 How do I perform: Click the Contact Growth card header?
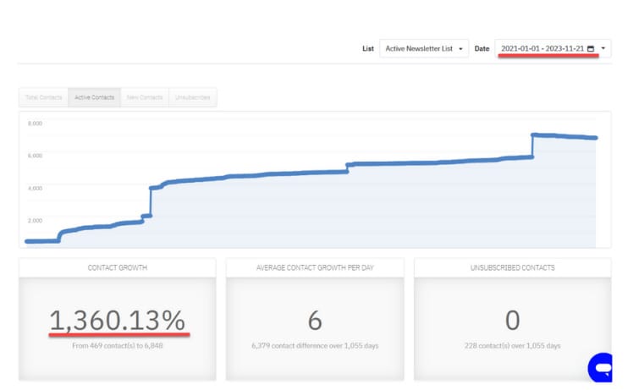coord(118,267)
